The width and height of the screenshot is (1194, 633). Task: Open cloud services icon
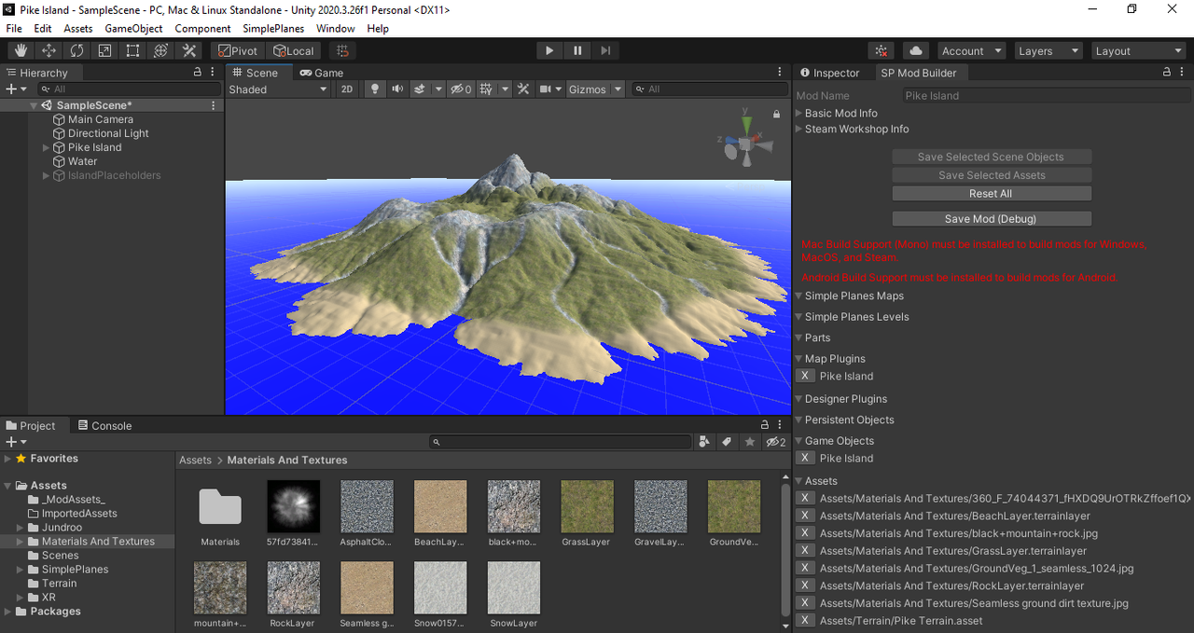[x=915, y=50]
